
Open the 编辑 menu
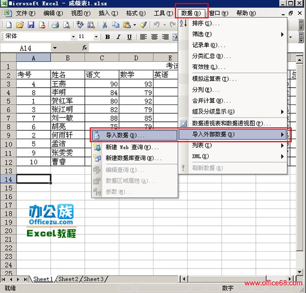53,13
